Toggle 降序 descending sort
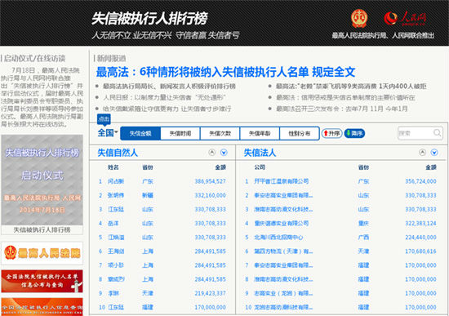The image size is (449, 316). point(354,134)
